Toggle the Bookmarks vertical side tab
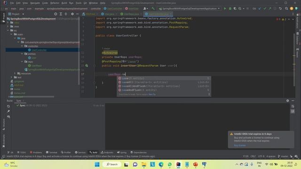Image resolution: width=301 pixels, height=169 pixels. (3, 141)
